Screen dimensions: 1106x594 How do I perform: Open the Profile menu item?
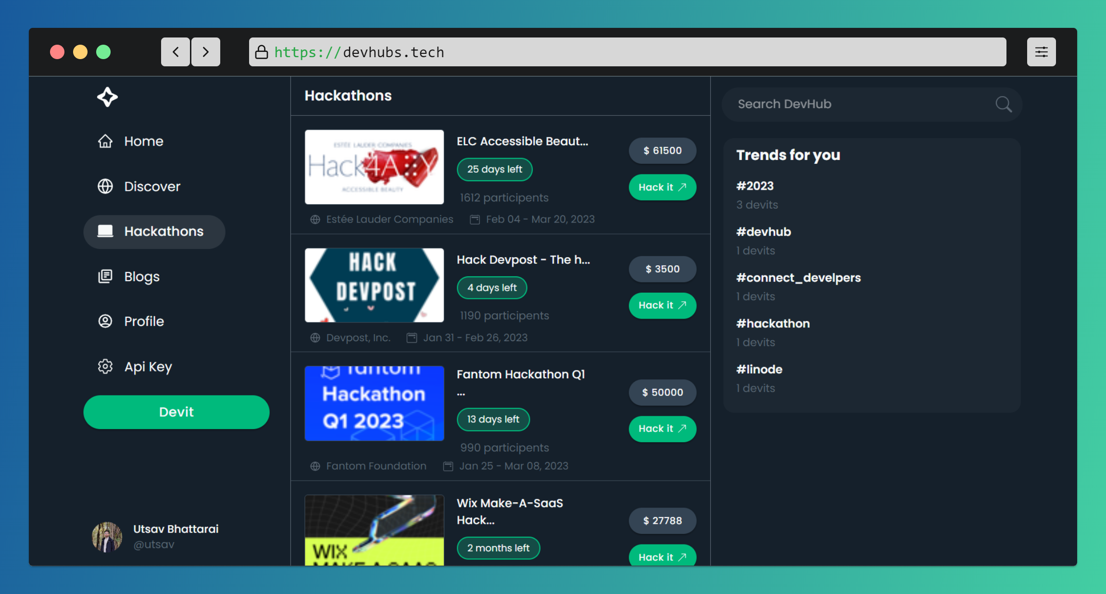[144, 321]
